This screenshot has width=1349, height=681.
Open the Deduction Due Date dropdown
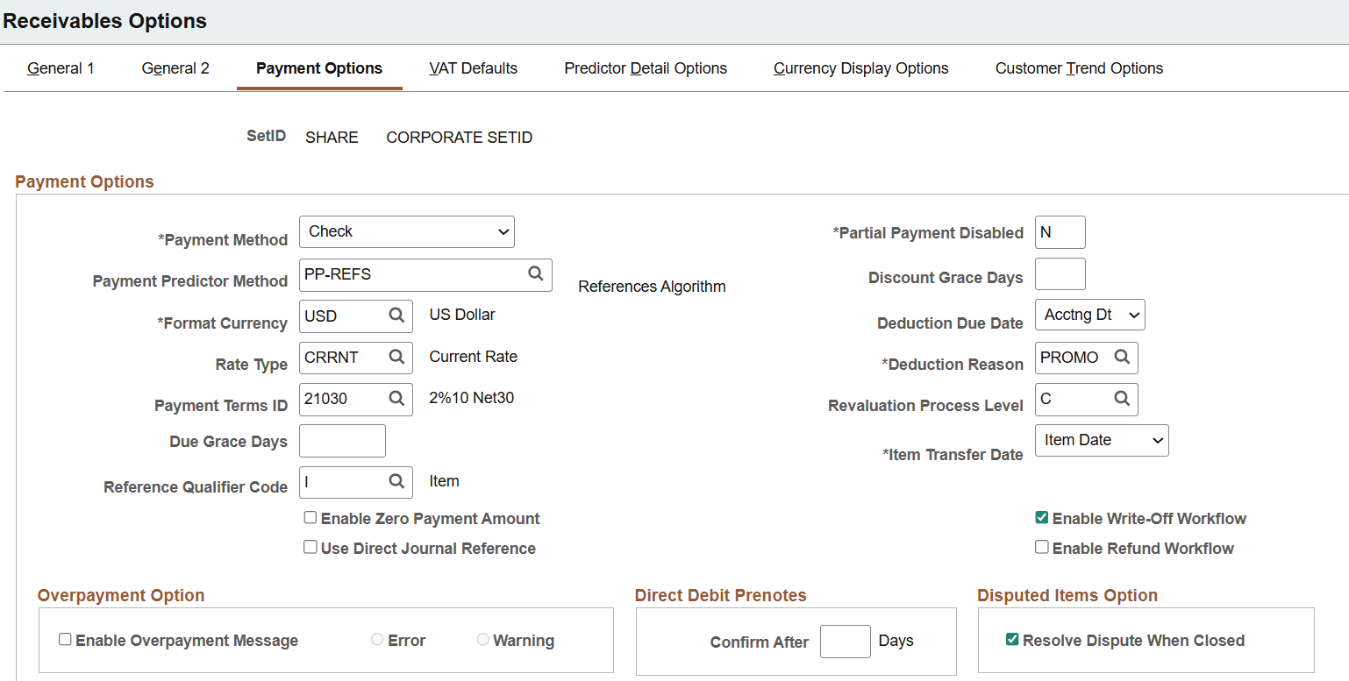(x=1089, y=315)
